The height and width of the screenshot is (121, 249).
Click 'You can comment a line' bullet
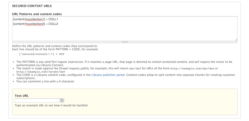pyautogui.click(x=45, y=82)
